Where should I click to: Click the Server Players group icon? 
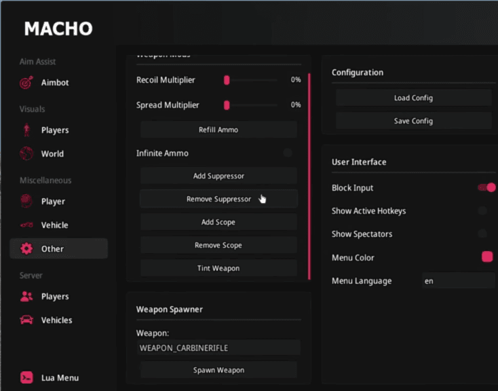26,296
